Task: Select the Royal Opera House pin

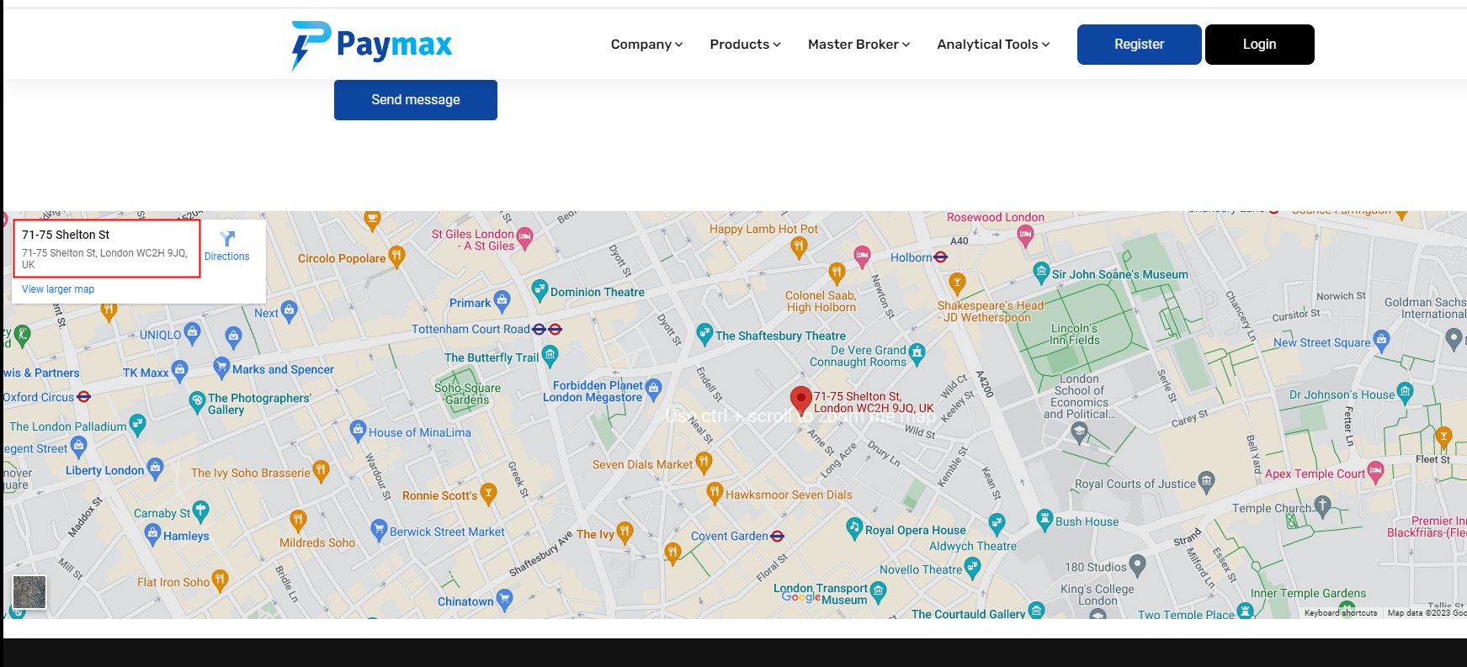Action: [x=854, y=527]
